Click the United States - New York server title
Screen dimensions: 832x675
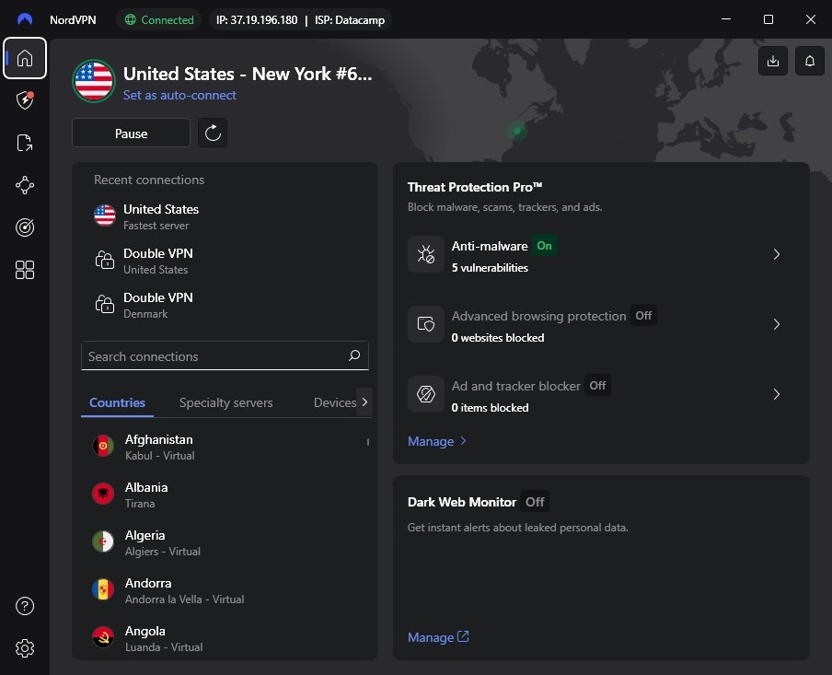coord(248,74)
